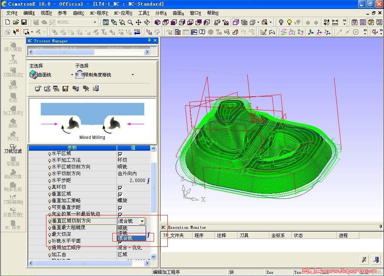Toggle the 完全的第一和最后轨迹 checkbox

tap(120, 214)
